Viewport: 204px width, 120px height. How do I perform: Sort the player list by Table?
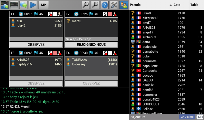point(197,5)
